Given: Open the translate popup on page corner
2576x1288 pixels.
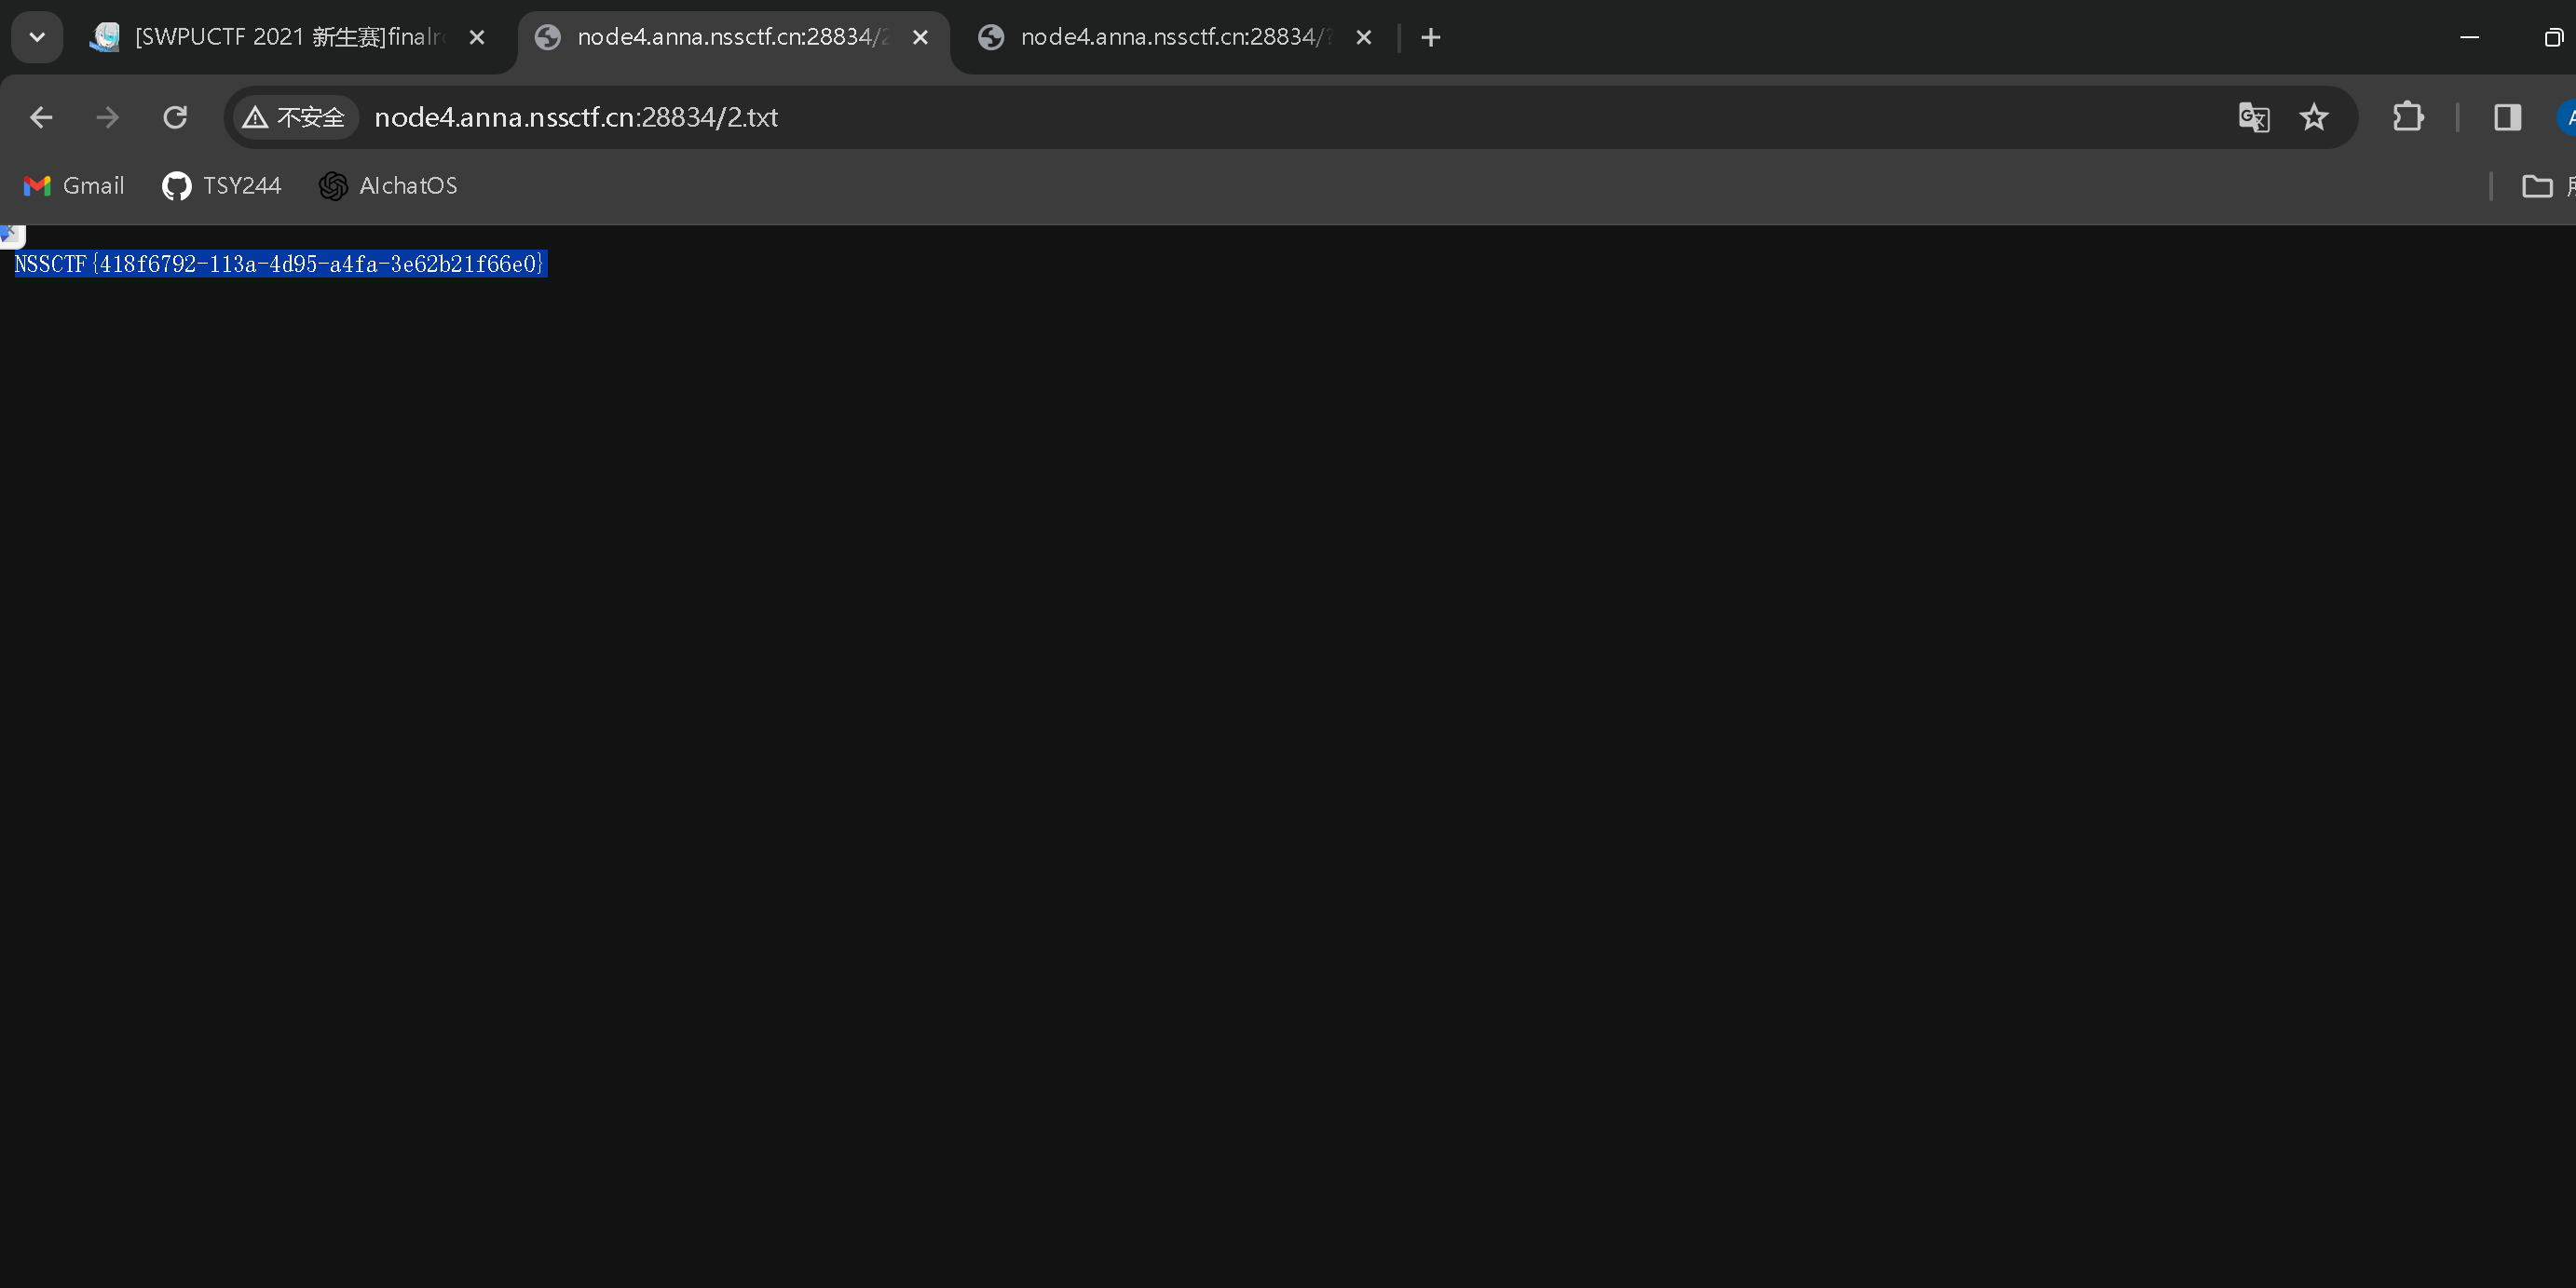Looking at the screenshot, I should [x=11, y=236].
